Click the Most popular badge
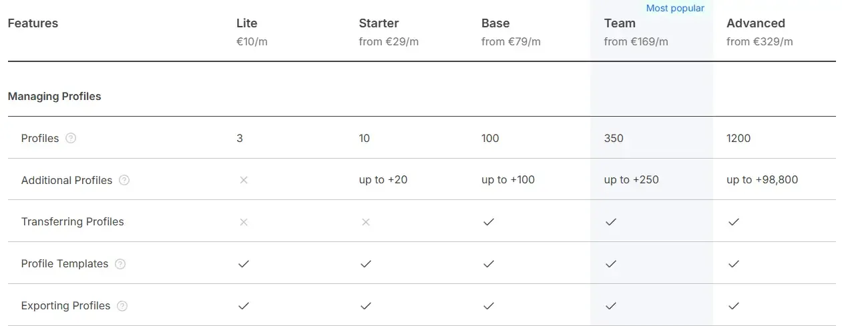 coord(675,9)
